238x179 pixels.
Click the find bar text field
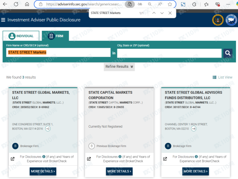[x=114, y=13]
